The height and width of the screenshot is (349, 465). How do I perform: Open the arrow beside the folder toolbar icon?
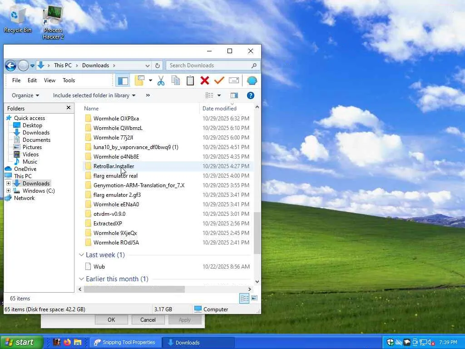150,80
